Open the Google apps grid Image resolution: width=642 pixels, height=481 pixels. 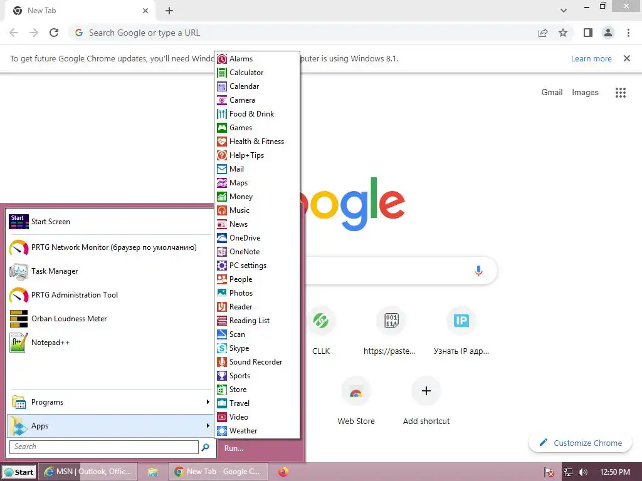coord(620,93)
